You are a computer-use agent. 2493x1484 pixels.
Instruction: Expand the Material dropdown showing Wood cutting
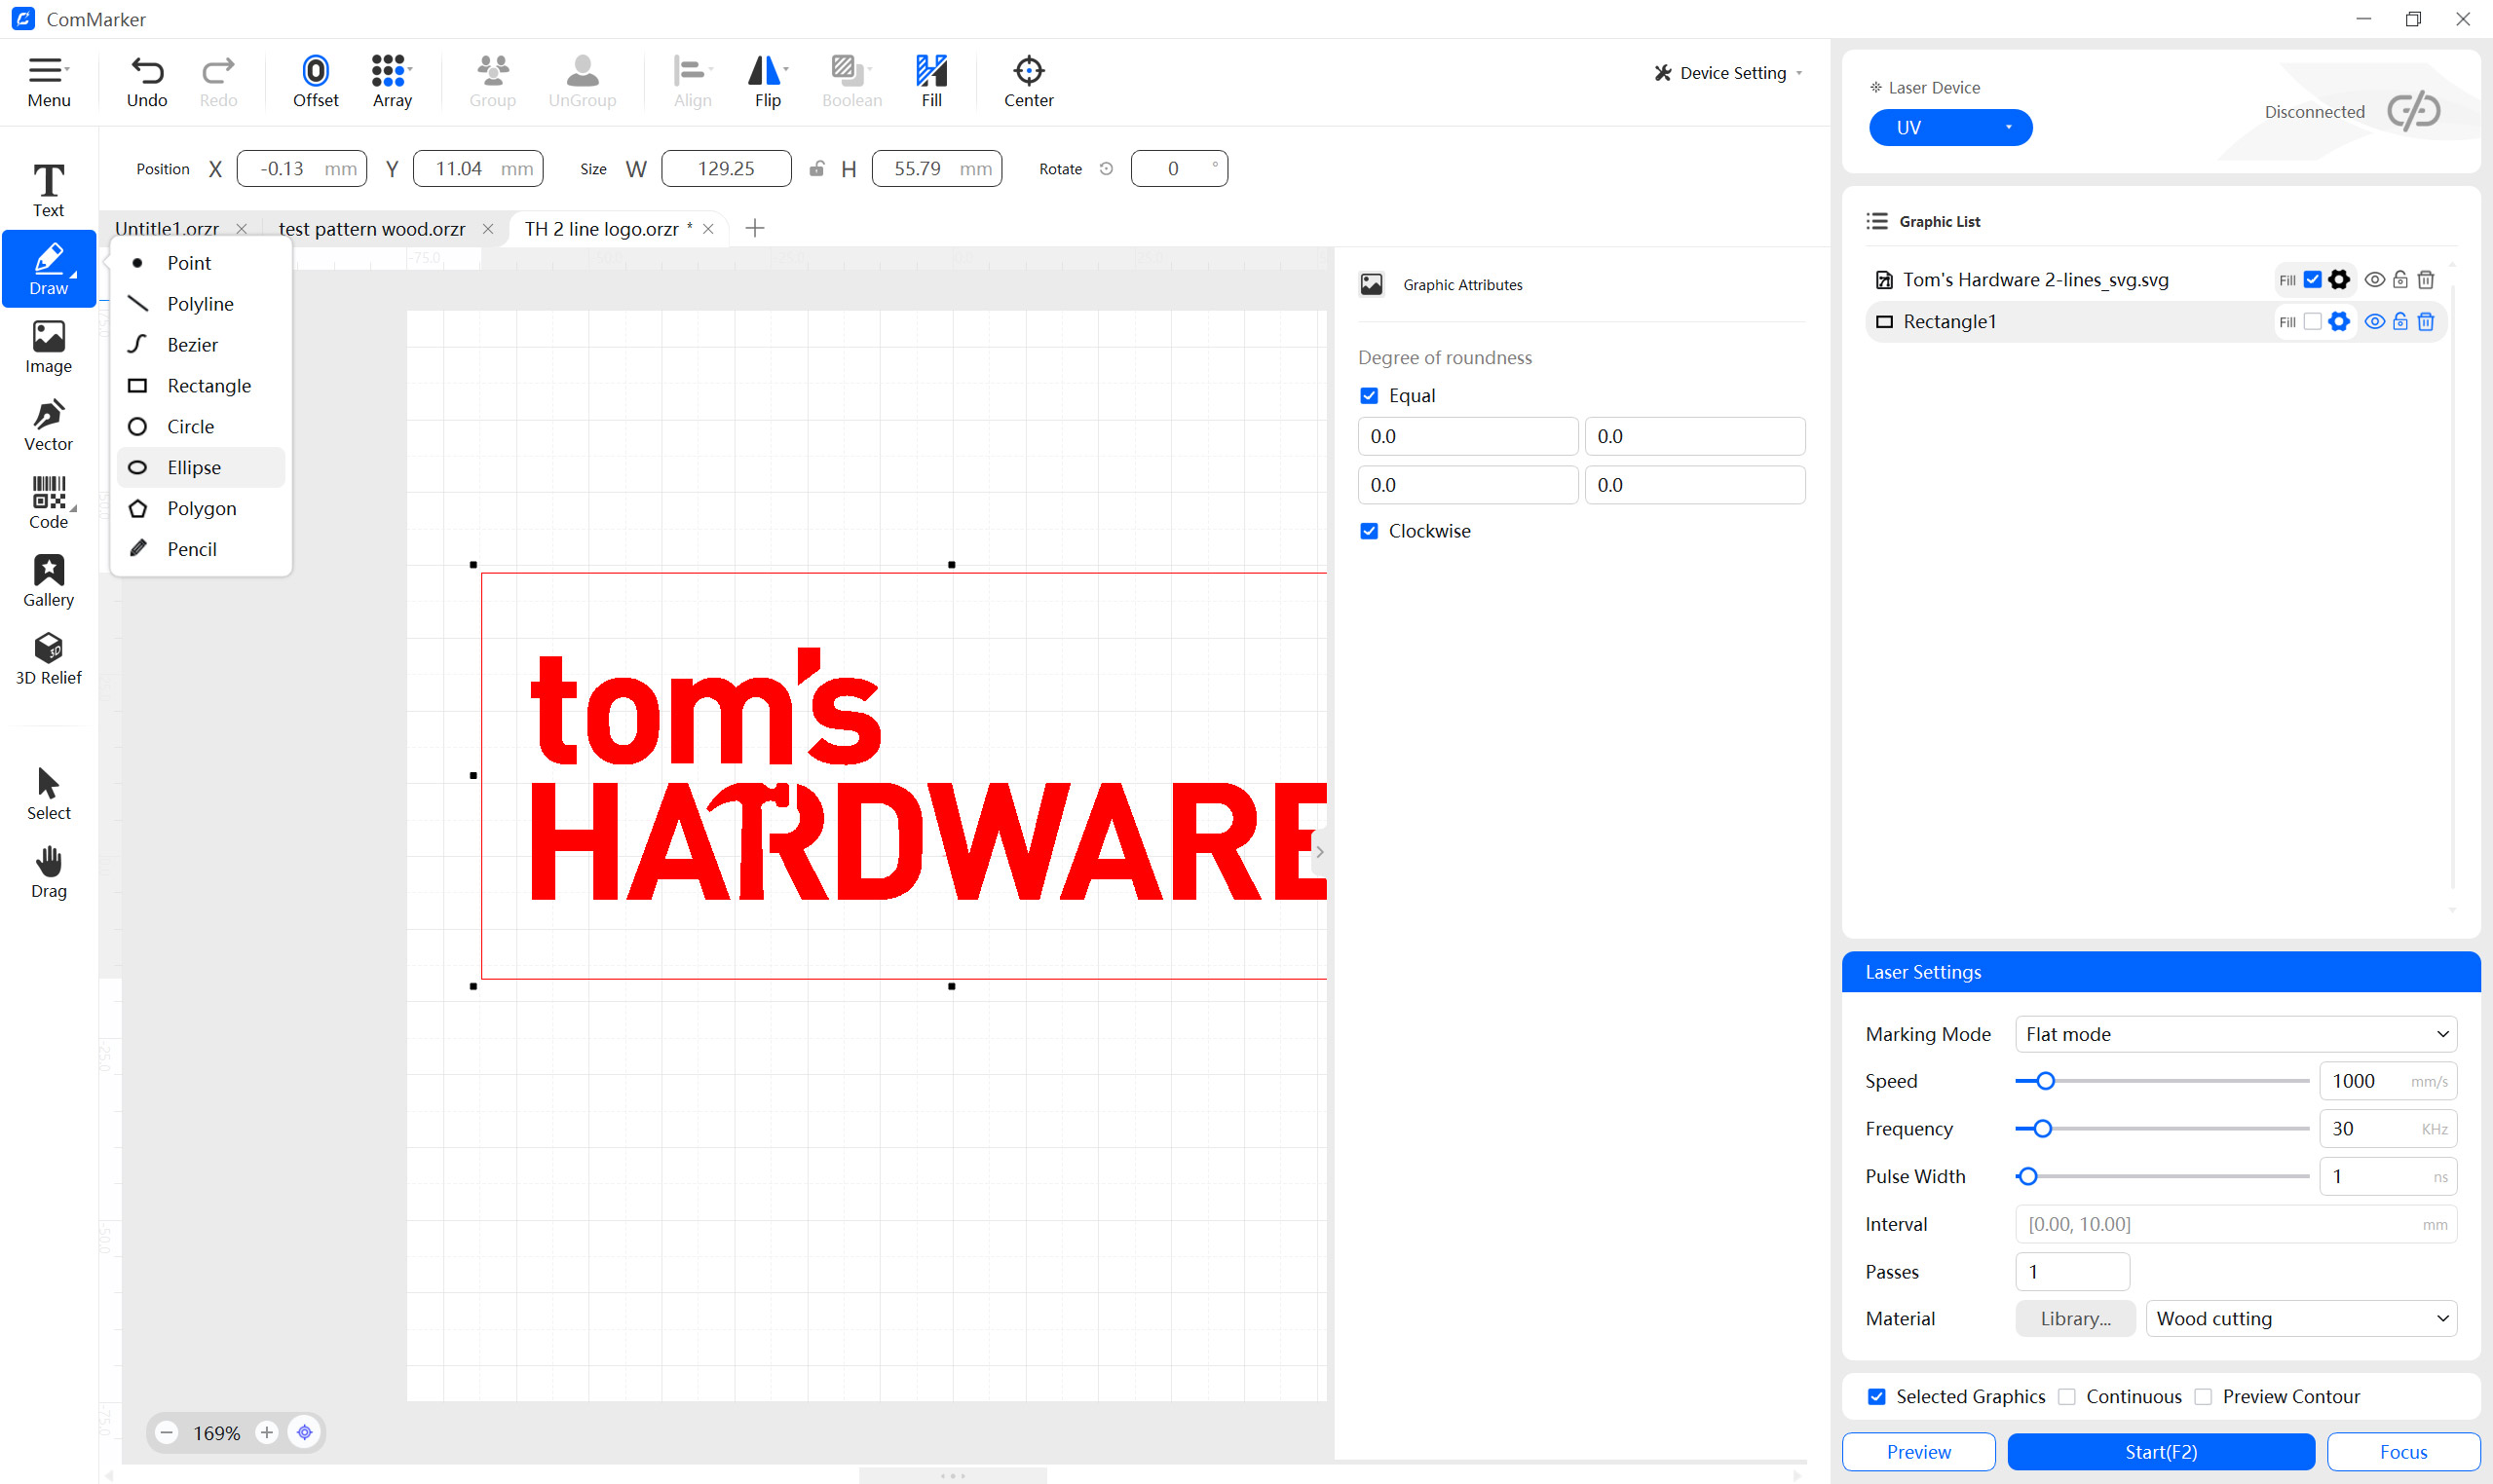tap(2301, 1318)
